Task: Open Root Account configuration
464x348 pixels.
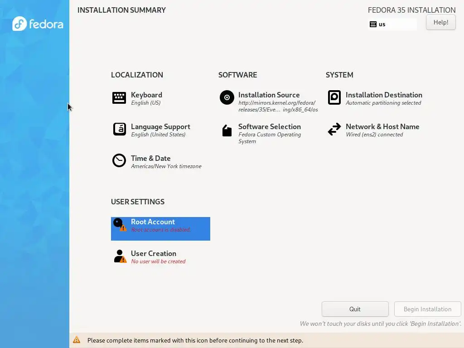Action: [160, 229]
